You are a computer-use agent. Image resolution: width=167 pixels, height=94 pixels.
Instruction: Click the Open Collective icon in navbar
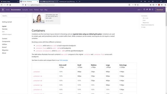coord(153,9)
